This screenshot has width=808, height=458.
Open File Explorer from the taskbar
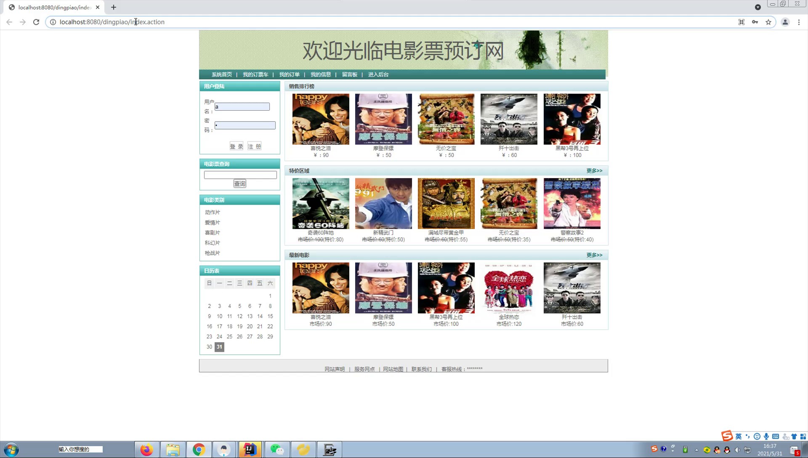pyautogui.click(x=173, y=450)
